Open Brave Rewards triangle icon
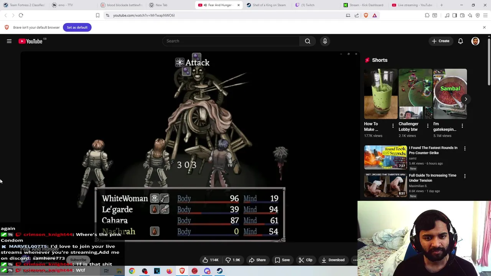491x276 pixels. (374, 15)
